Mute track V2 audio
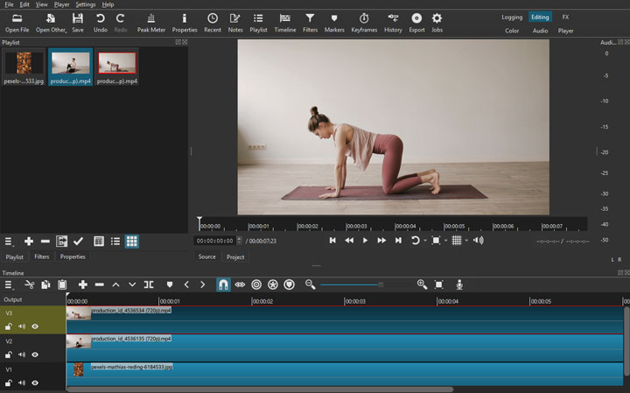The image size is (630, 393). point(22,355)
